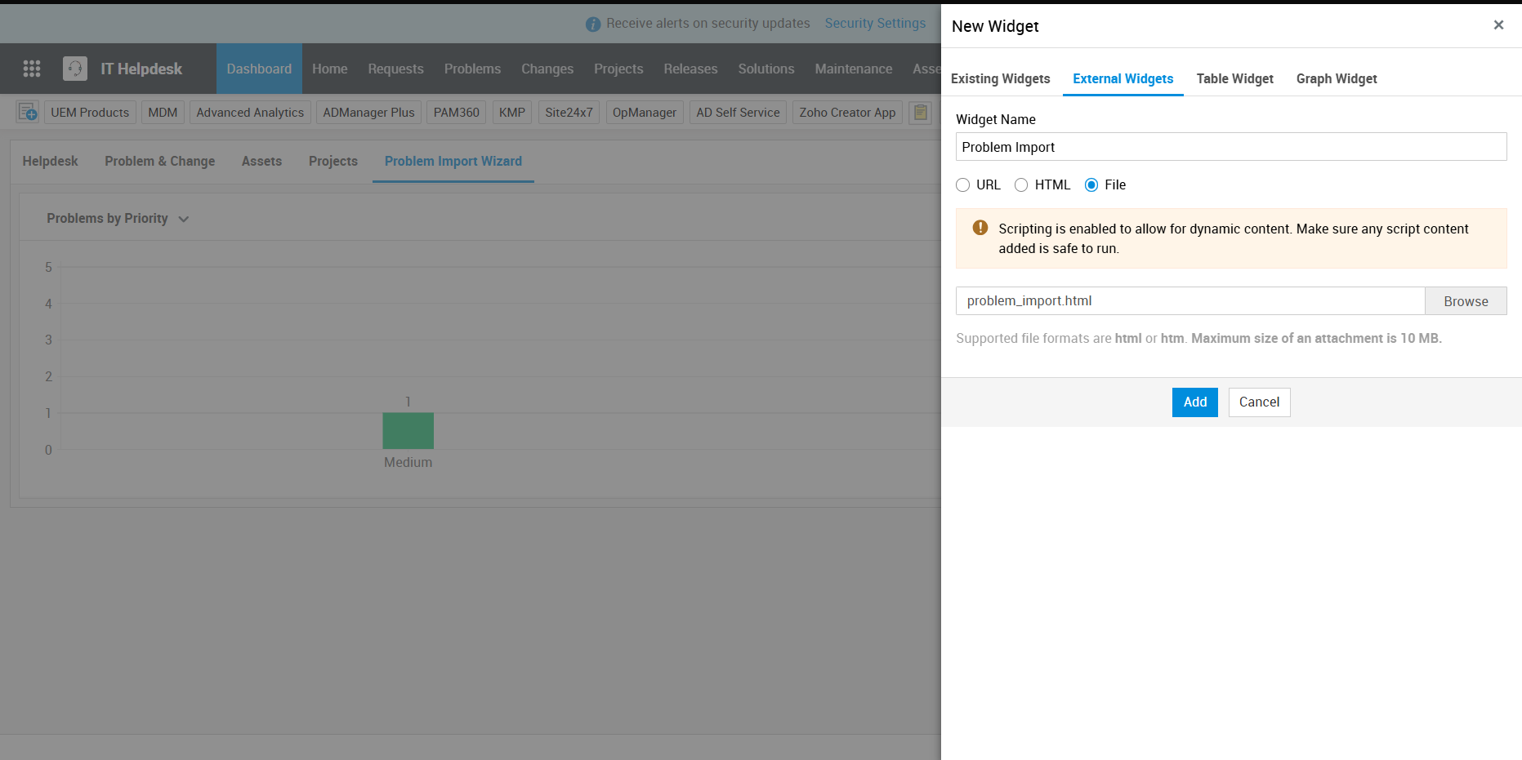Viewport: 1522px width, 760px height.
Task: Open the Advanced Analytics quick link
Action: click(x=250, y=113)
